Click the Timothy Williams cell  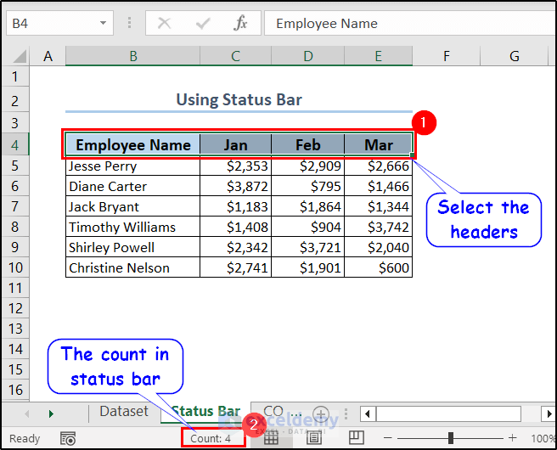132,227
